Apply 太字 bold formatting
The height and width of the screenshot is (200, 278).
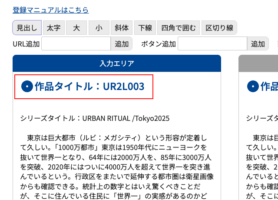[x=53, y=28]
